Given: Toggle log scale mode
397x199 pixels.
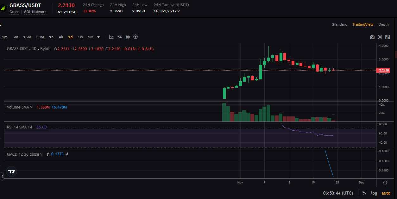Looking at the screenshot, I should [374, 193].
